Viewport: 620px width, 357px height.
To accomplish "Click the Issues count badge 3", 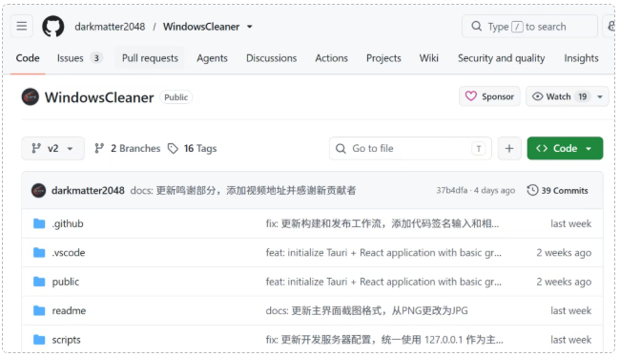I will click(x=96, y=58).
